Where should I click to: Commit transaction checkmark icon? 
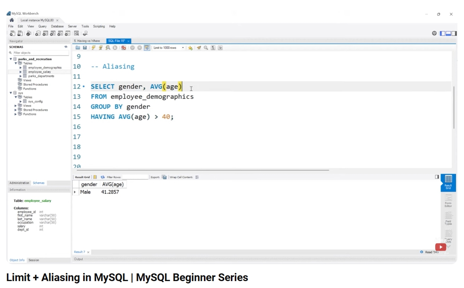tap(132, 48)
